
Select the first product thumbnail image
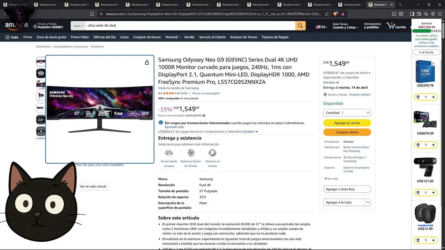click(x=41, y=62)
